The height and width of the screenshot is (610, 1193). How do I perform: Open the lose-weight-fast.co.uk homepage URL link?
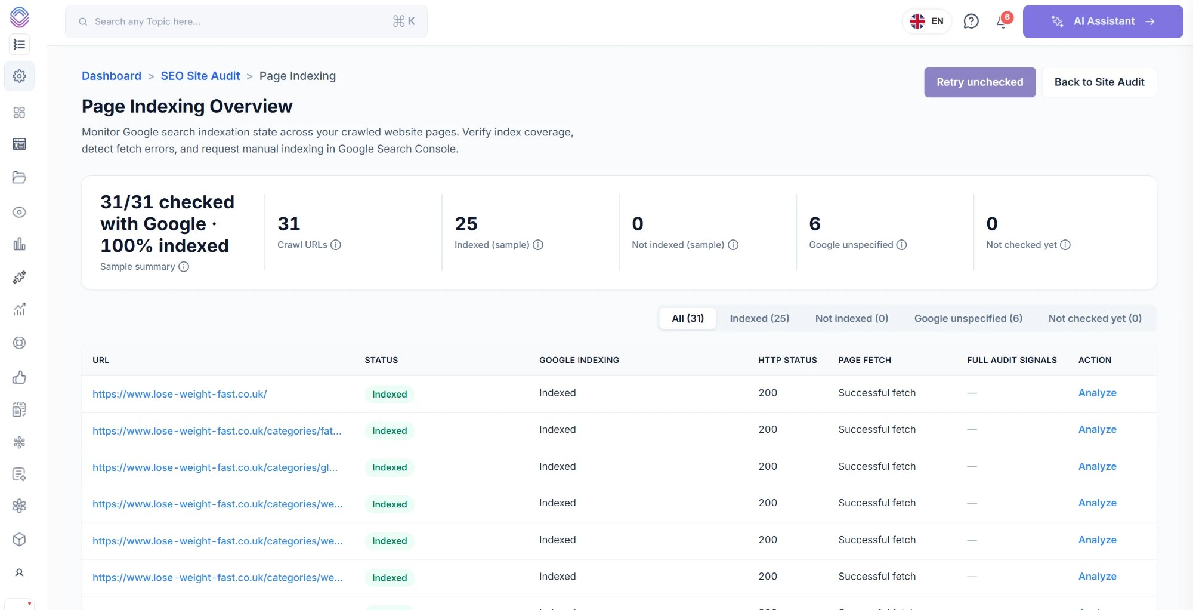[x=180, y=394]
